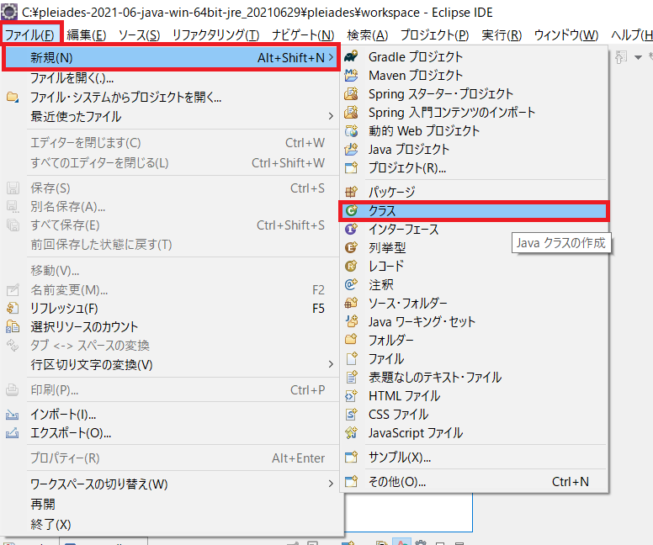Click the レコード record icon
Screen dimensions: 653x545
[351, 266]
